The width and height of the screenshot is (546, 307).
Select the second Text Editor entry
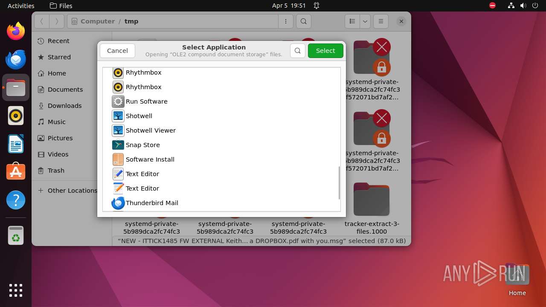point(222,188)
